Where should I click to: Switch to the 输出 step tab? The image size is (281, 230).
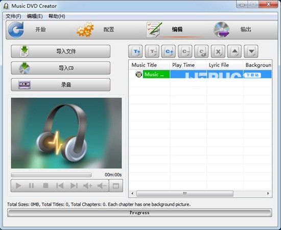coord(246,30)
